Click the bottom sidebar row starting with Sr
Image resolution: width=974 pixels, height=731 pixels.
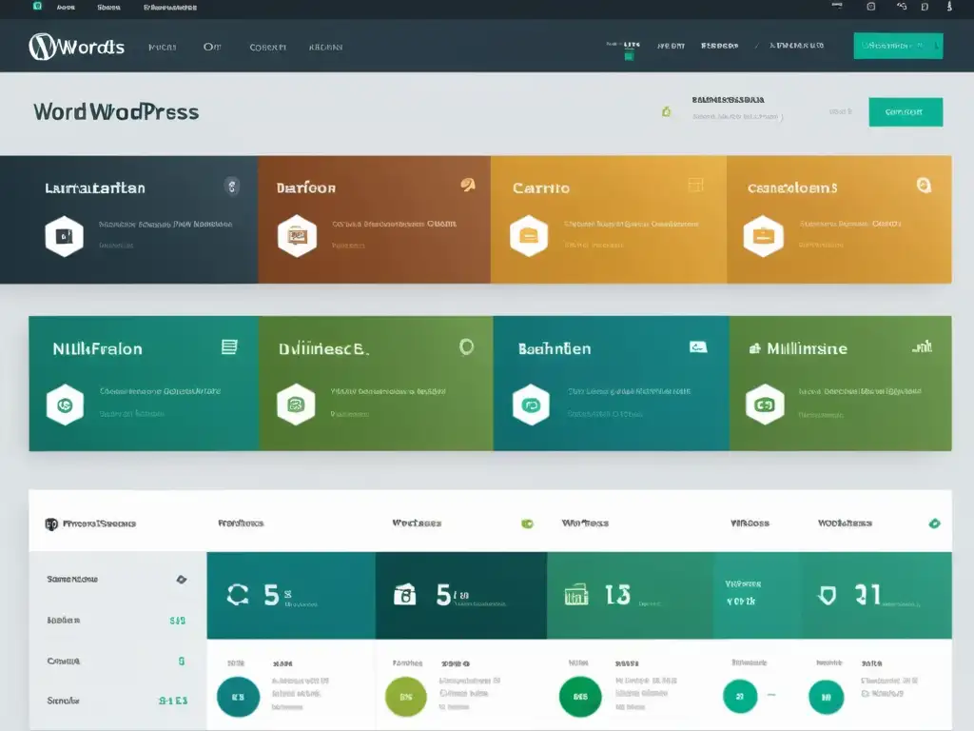pos(116,701)
